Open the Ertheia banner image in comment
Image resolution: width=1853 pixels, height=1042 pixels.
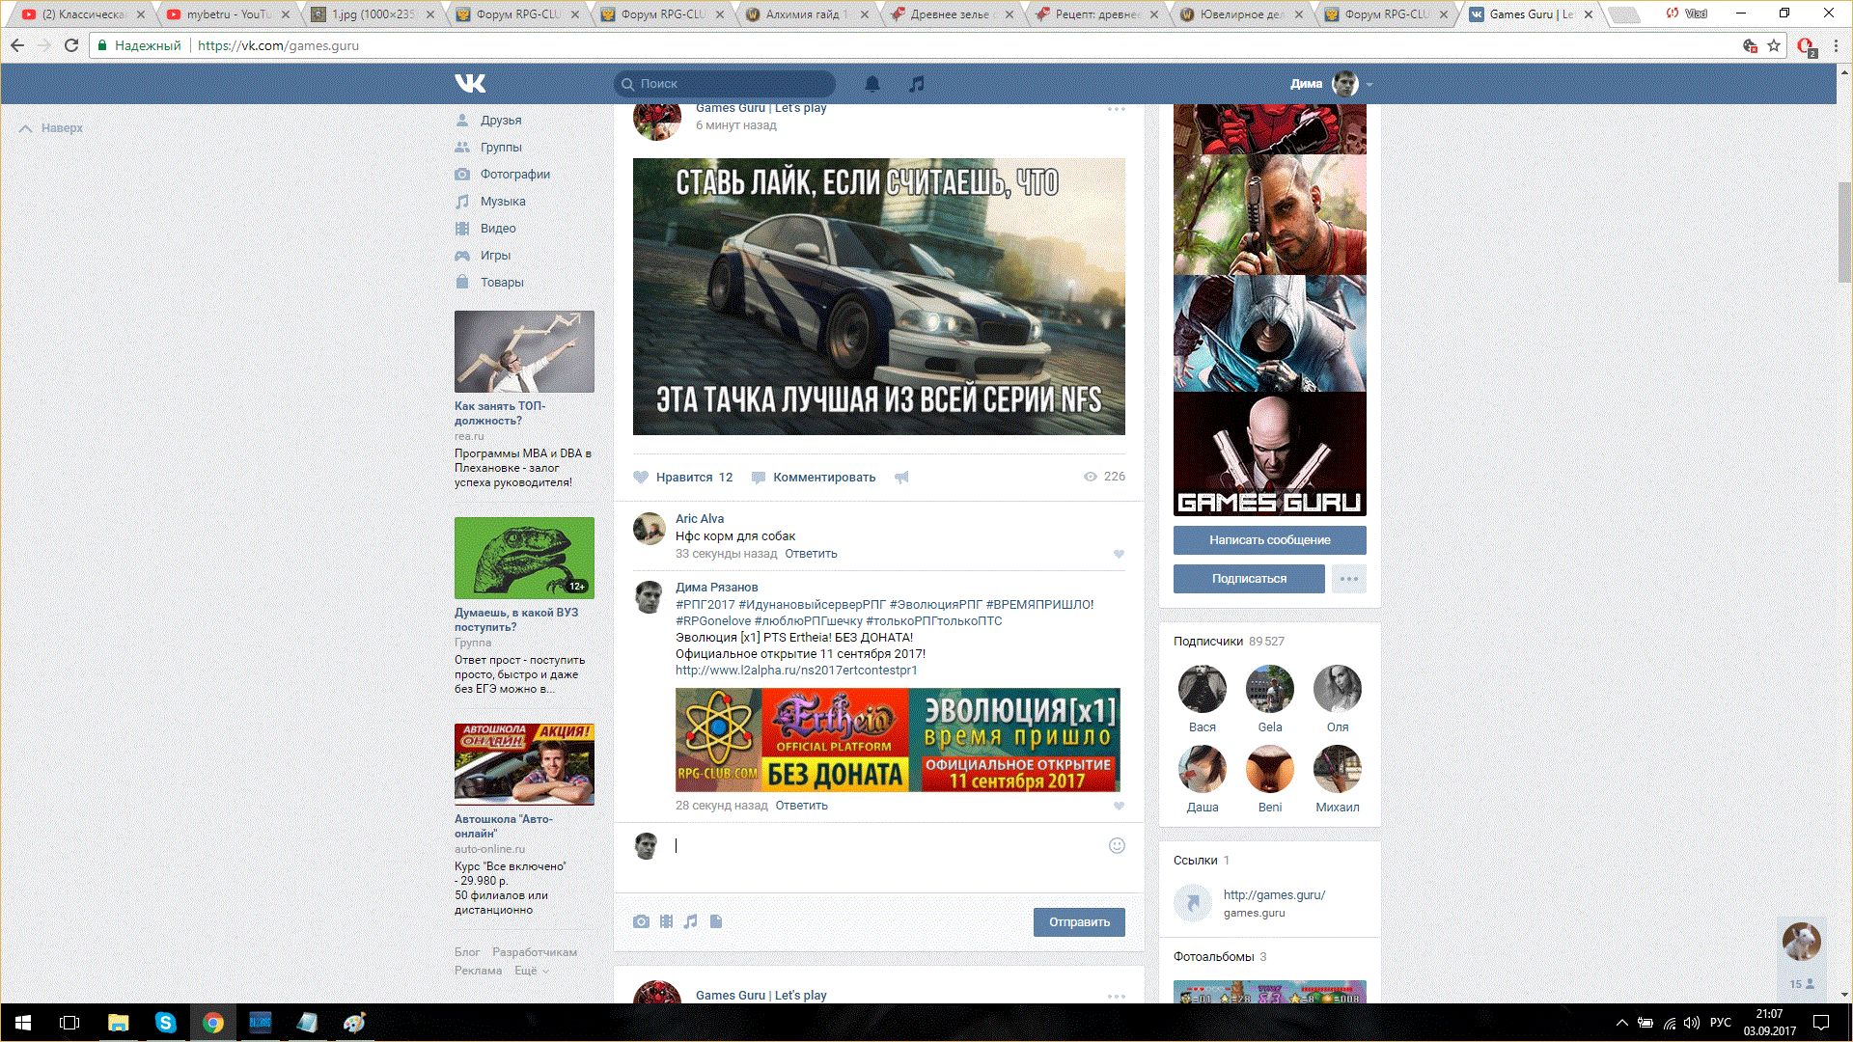coord(898,740)
